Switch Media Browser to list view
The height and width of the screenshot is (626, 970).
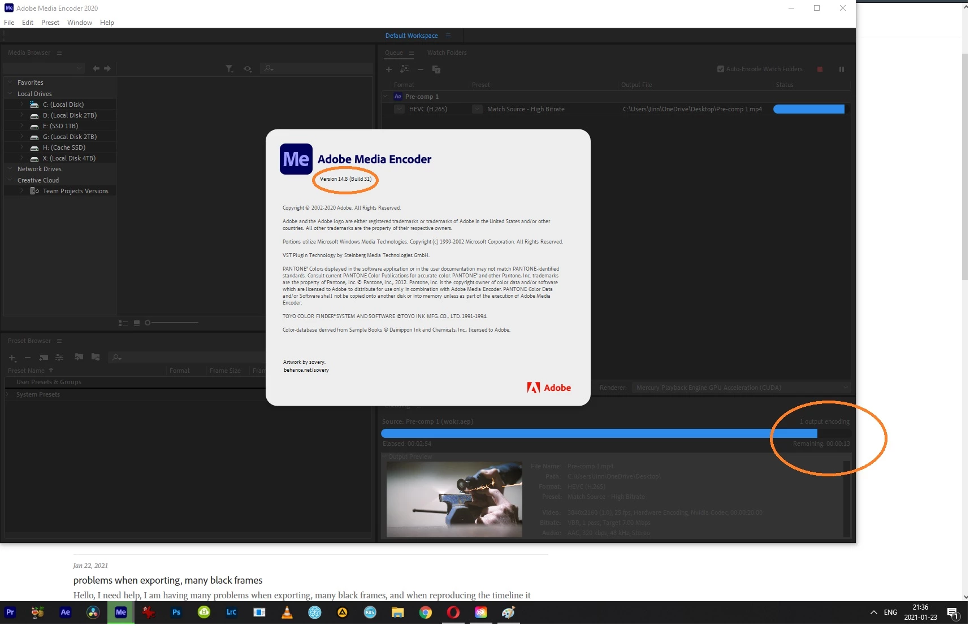pyautogui.click(x=123, y=323)
